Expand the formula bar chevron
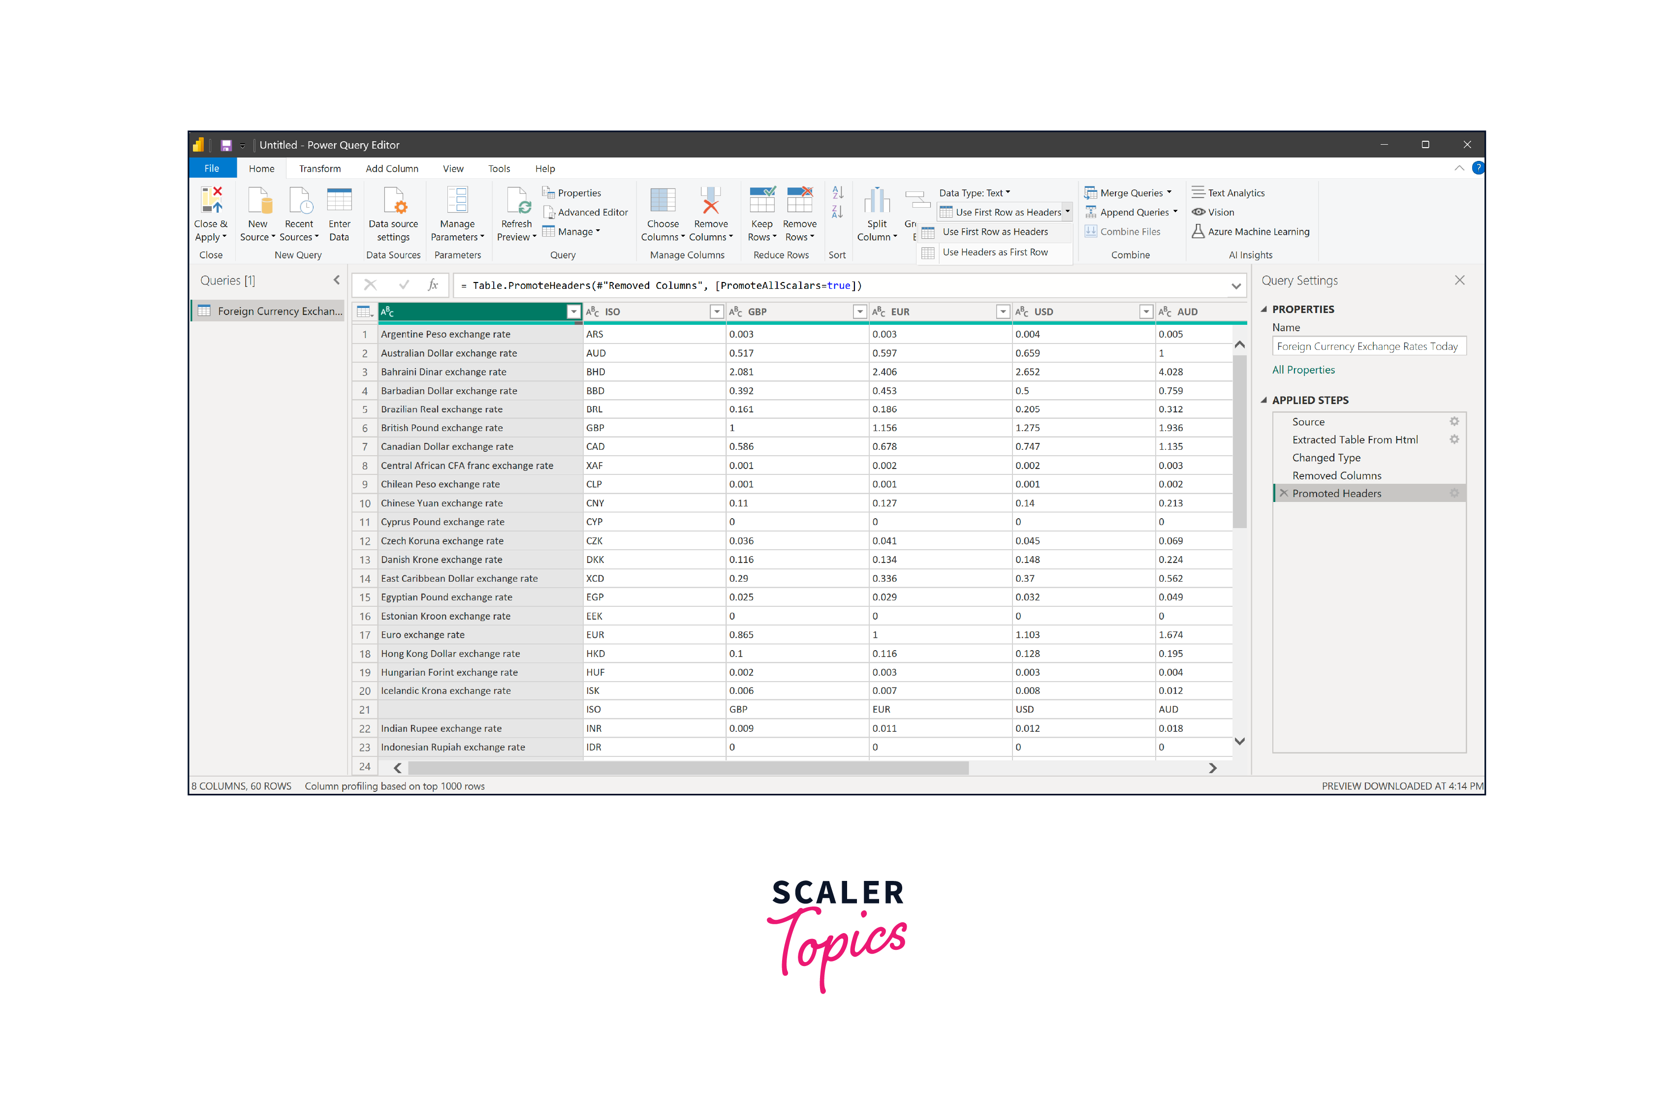Viewport: 1674px width, 1095px height. click(1236, 285)
